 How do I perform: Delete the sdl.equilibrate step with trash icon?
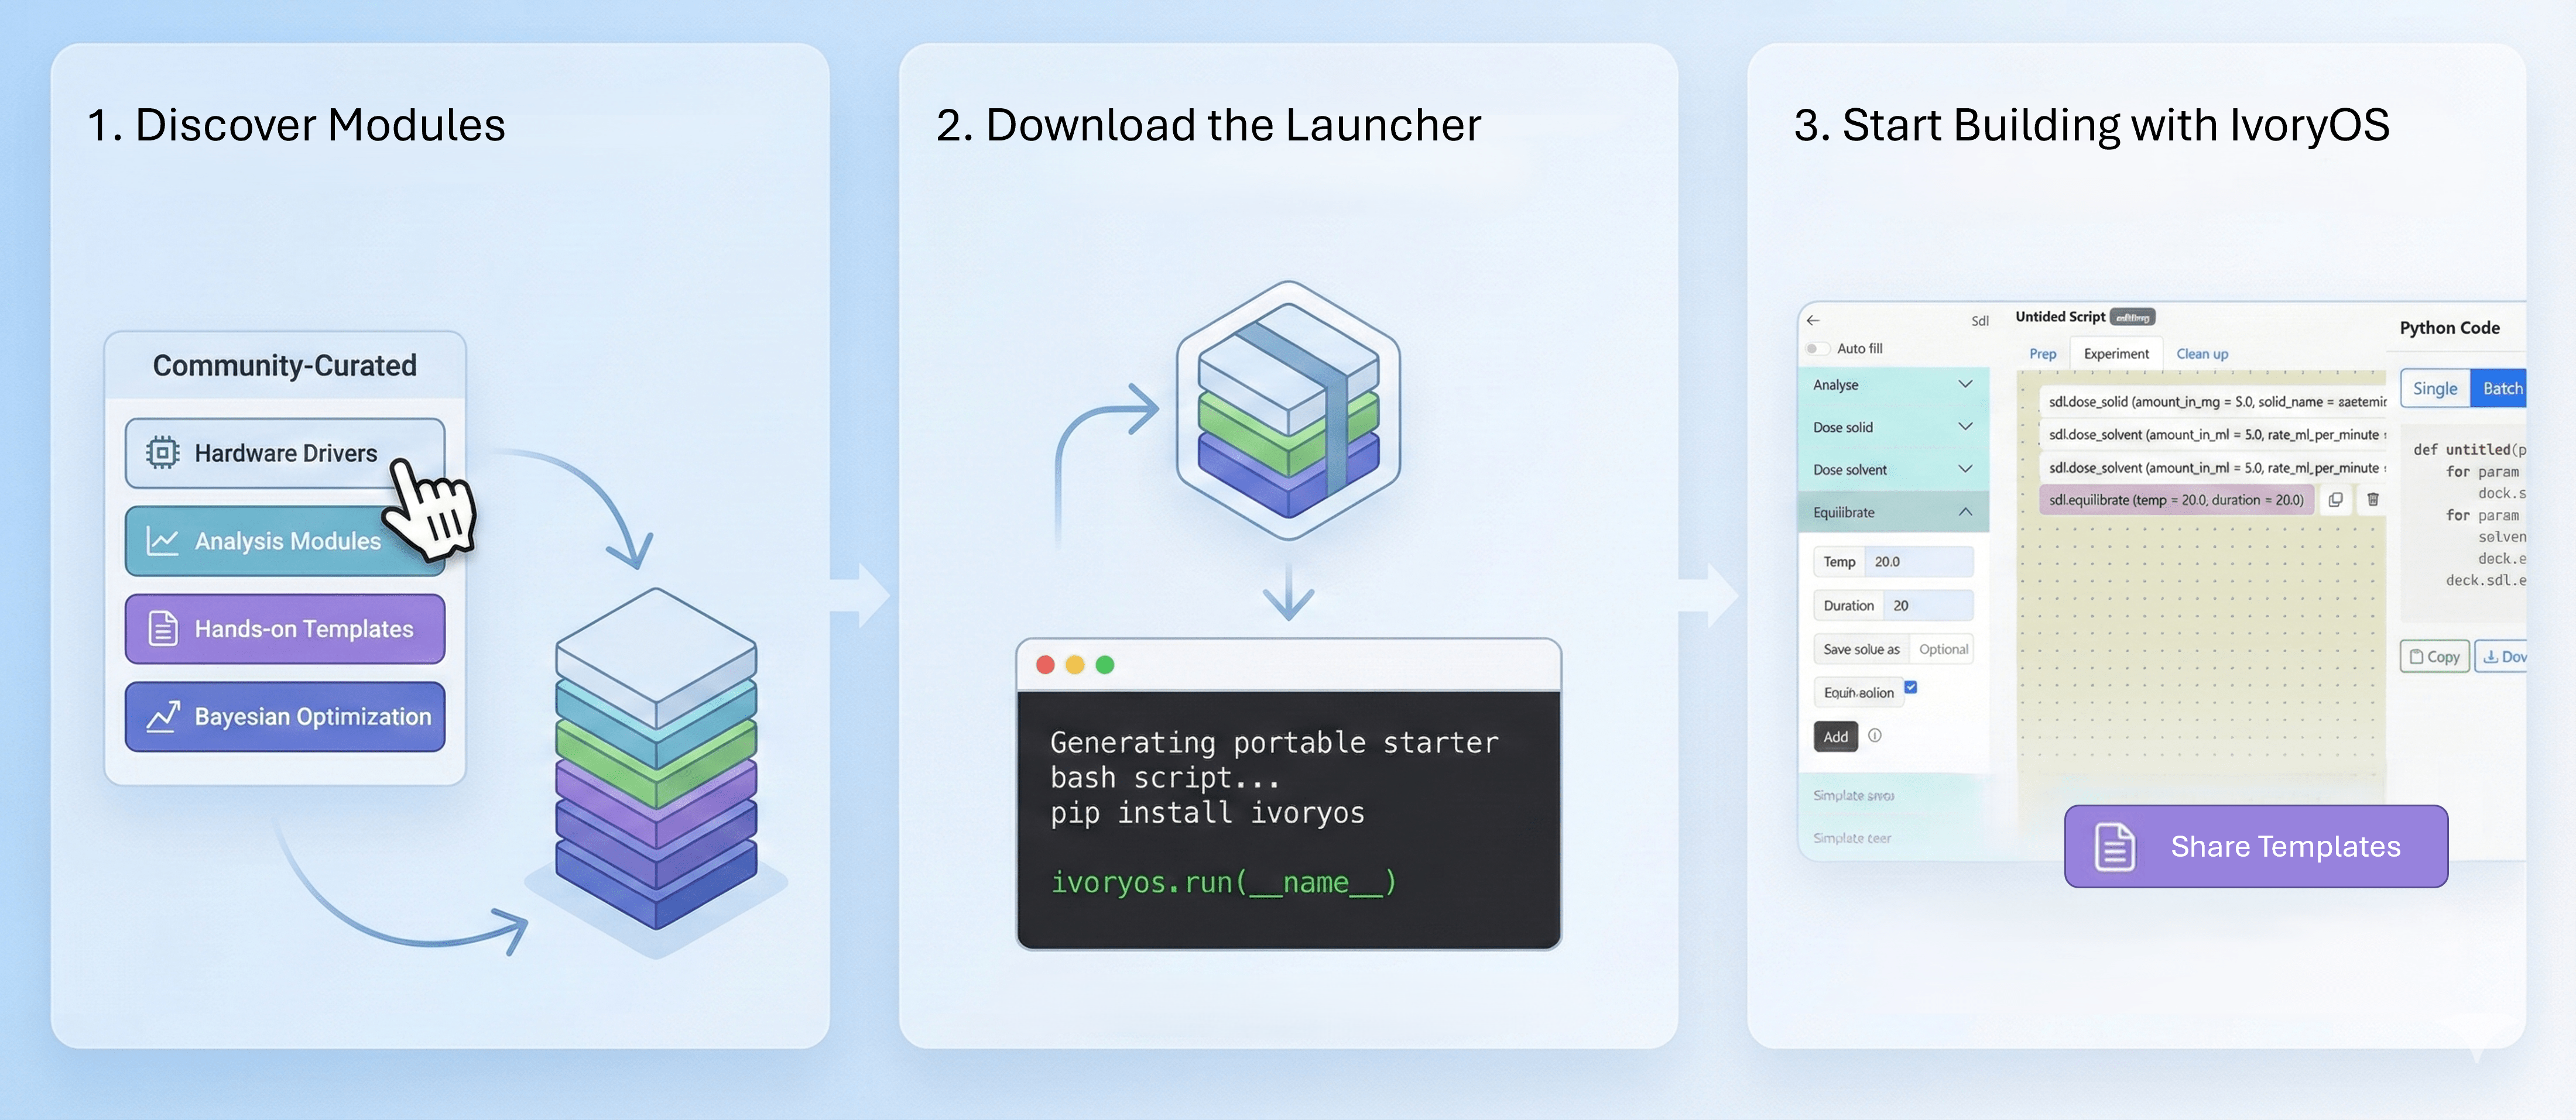[x=2372, y=500]
